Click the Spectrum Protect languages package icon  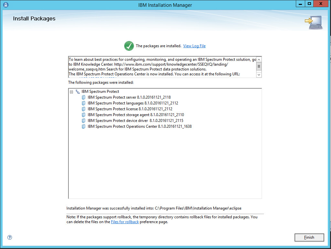tap(84, 103)
